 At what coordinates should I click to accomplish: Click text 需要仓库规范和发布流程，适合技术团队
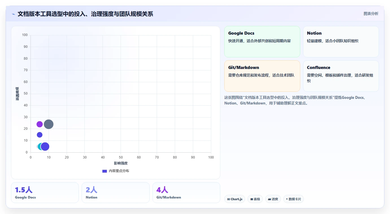261,75
